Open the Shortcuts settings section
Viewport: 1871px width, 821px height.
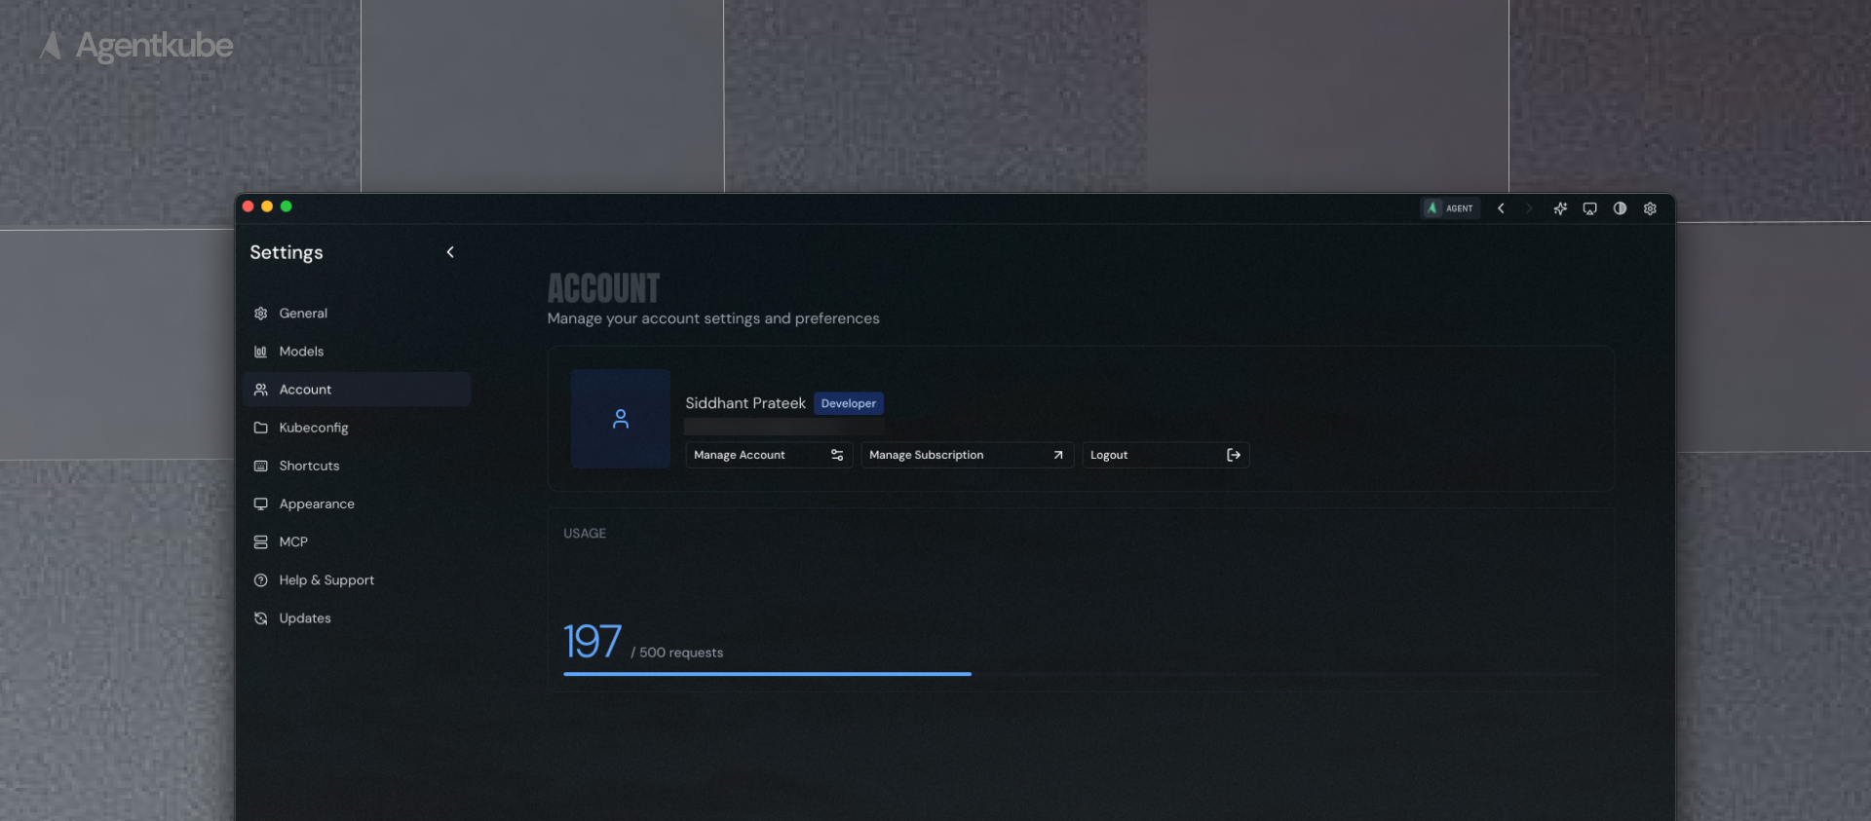[357, 466]
